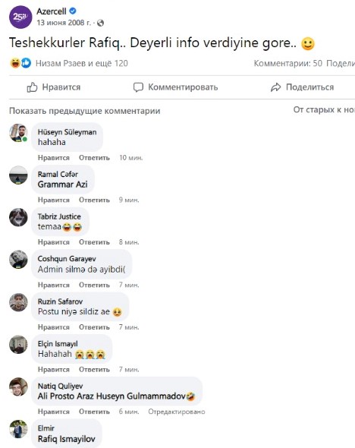This screenshot has height=448, width=355.
Task: Click the speech-bubble Комментировать icon
Action: pos(138,87)
